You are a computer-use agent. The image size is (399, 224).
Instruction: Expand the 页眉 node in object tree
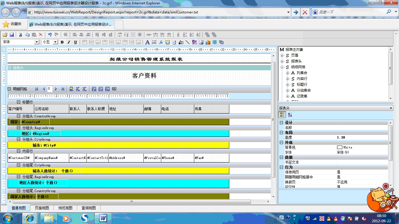point(282,55)
